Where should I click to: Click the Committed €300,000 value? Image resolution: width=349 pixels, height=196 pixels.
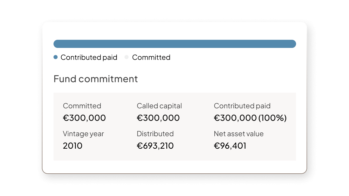pos(84,118)
